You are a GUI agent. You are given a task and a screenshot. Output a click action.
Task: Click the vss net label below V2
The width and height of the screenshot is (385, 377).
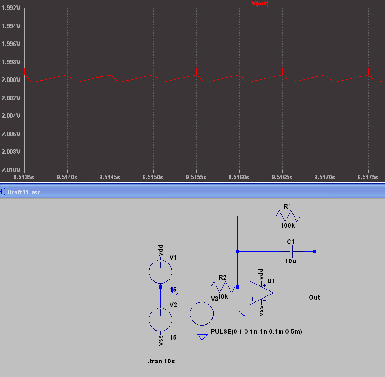point(160,341)
